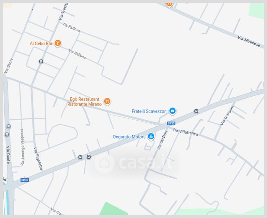This screenshot has width=267, height=218.
Task: Click the Via Villafranca street name
Action: point(185,132)
